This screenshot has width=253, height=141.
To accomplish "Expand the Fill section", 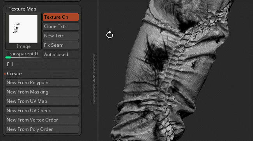I will pos(10,64).
